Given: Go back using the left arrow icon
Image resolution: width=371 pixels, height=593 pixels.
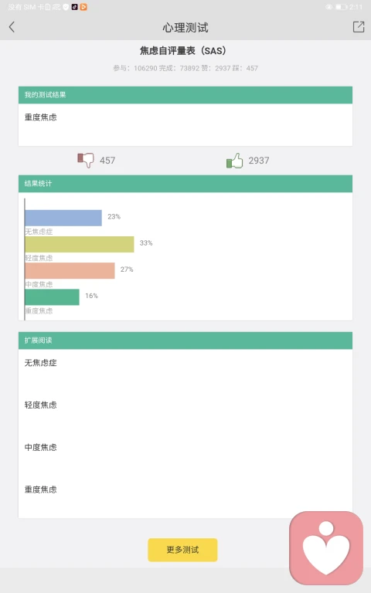Looking at the screenshot, I should pyautogui.click(x=12, y=27).
